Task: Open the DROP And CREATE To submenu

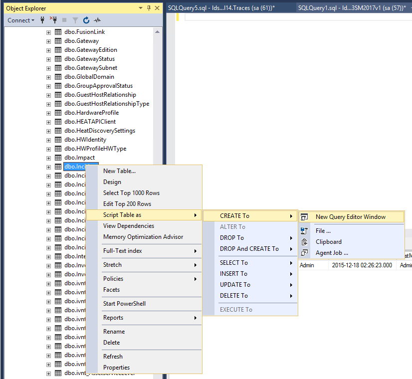Action: click(x=249, y=249)
